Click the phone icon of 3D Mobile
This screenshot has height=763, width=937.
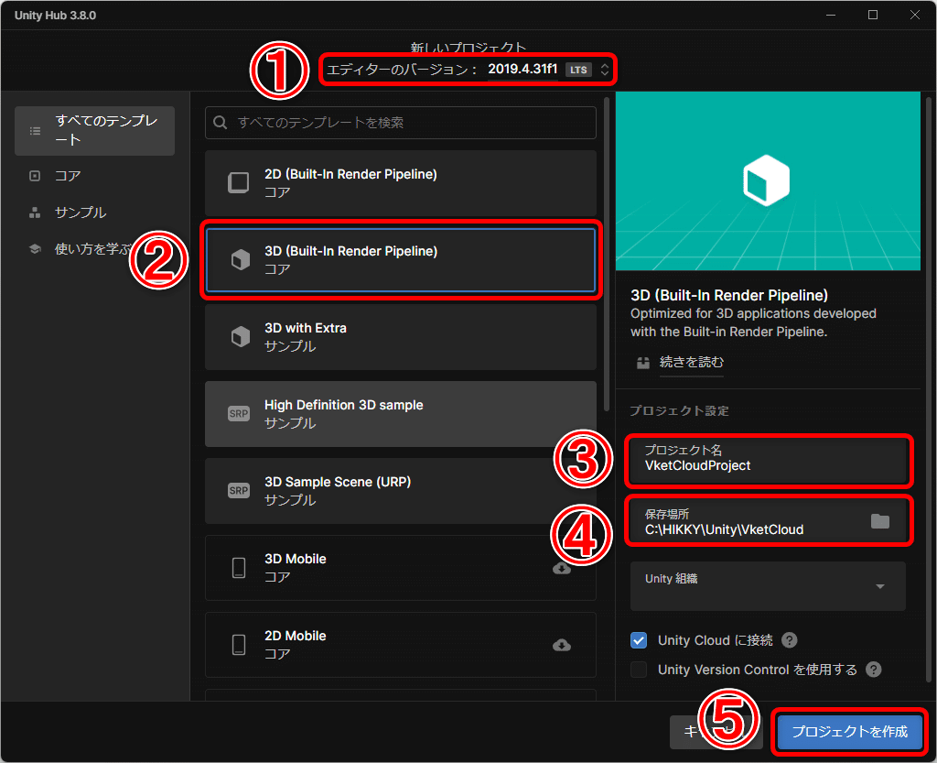tap(239, 568)
